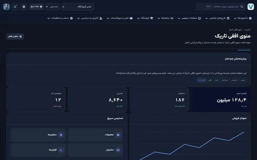Click the نمودار فروش heading
Viewport: 257px width, 160px height.
point(239,118)
